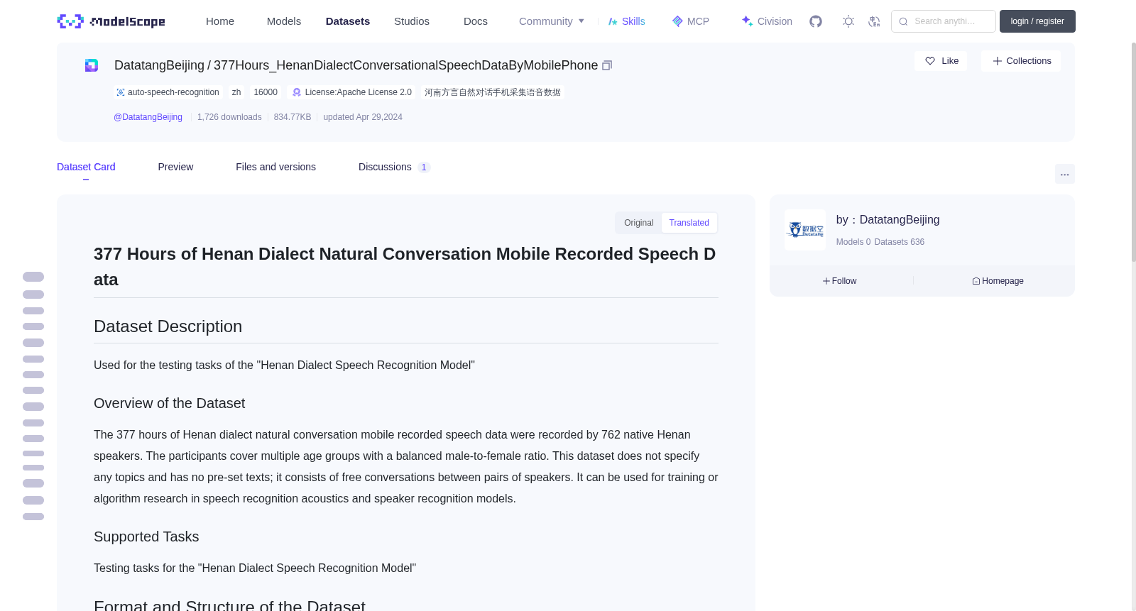Image resolution: width=1136 pixels, height=611 pixels.
Task: Add dataset to Collections
Action: pos(1021,61)
